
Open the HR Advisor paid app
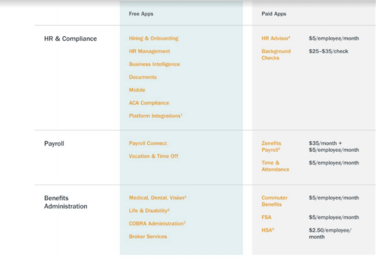click(x=275, y=39)
